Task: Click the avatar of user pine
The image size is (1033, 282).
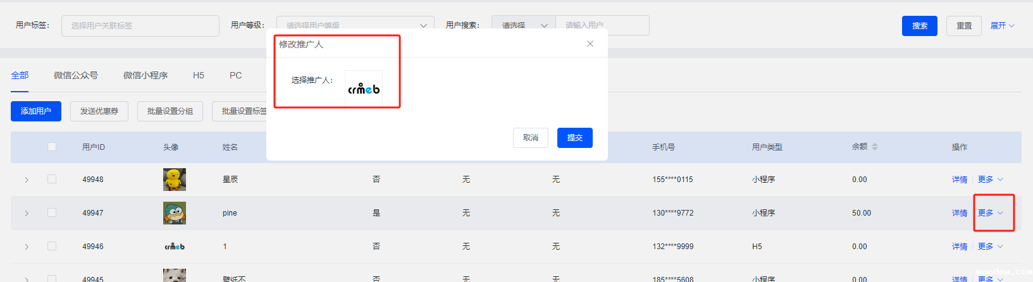Action: coord(174,213)
